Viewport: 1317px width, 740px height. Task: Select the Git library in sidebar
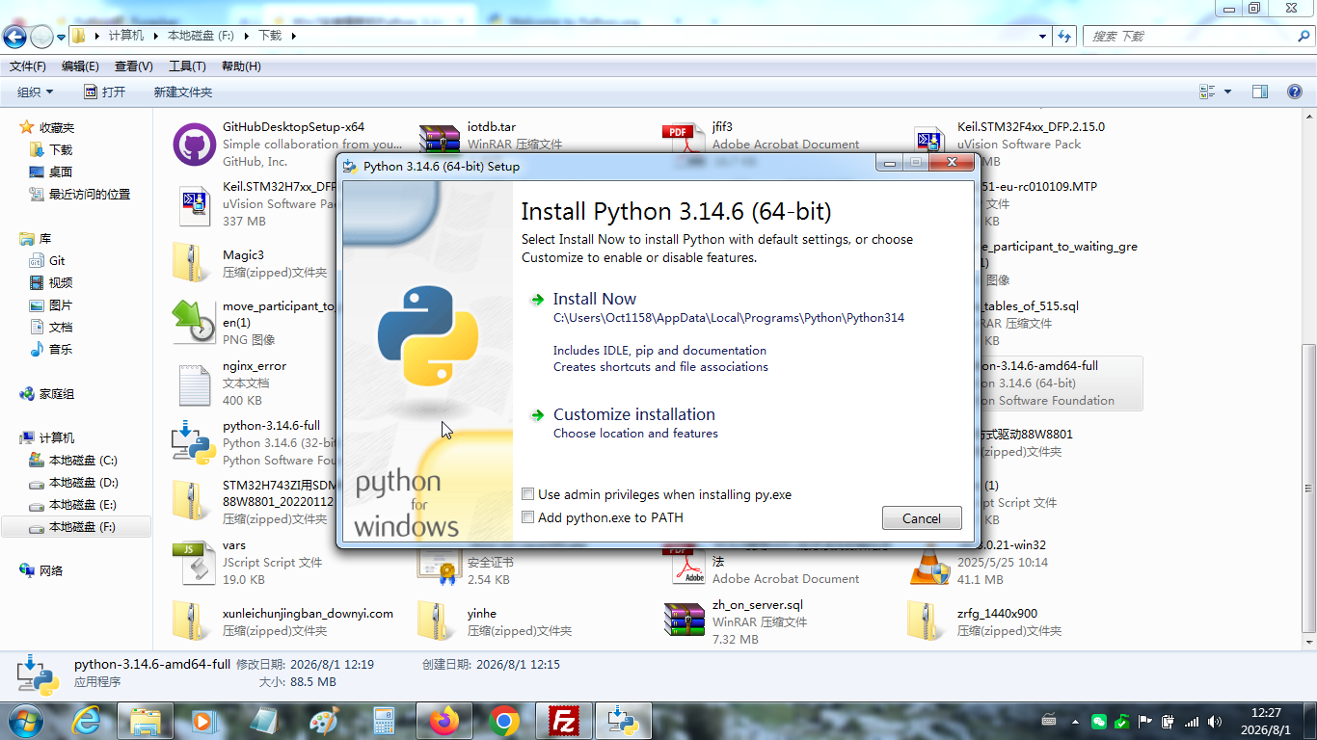point(47,261)
